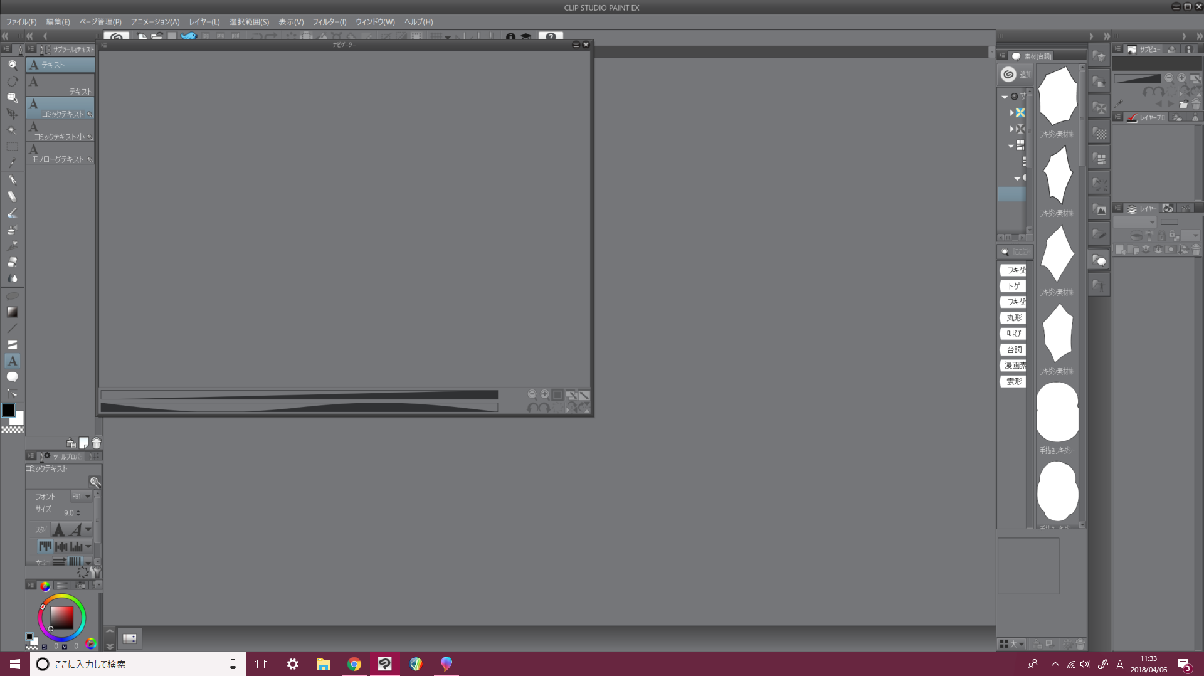Open the layer blending mode dropdown
This screenshot has height=676, width=1204.
pyautogui.click(x=1135, y=222)
